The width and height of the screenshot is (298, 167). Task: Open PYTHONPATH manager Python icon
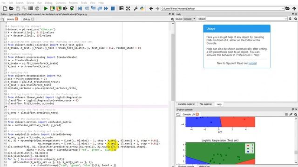(142, 8)
